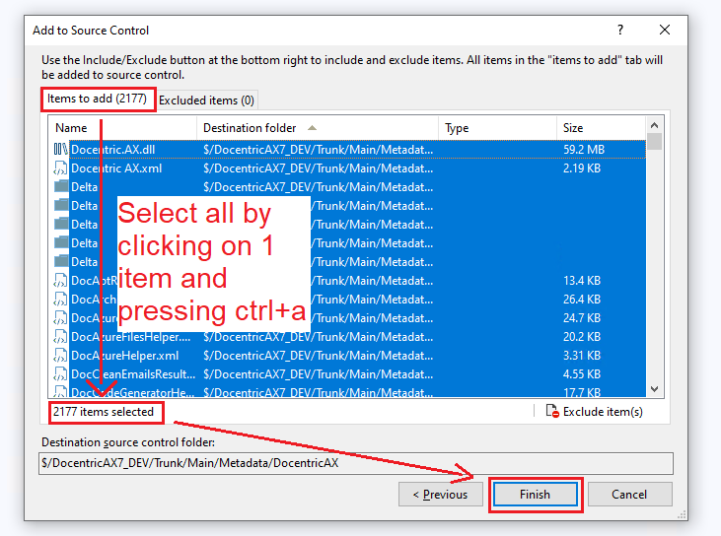Select the Docentric.AX.dll file icon
Screen dimensions: 721x536
click(x=60, y=149)
